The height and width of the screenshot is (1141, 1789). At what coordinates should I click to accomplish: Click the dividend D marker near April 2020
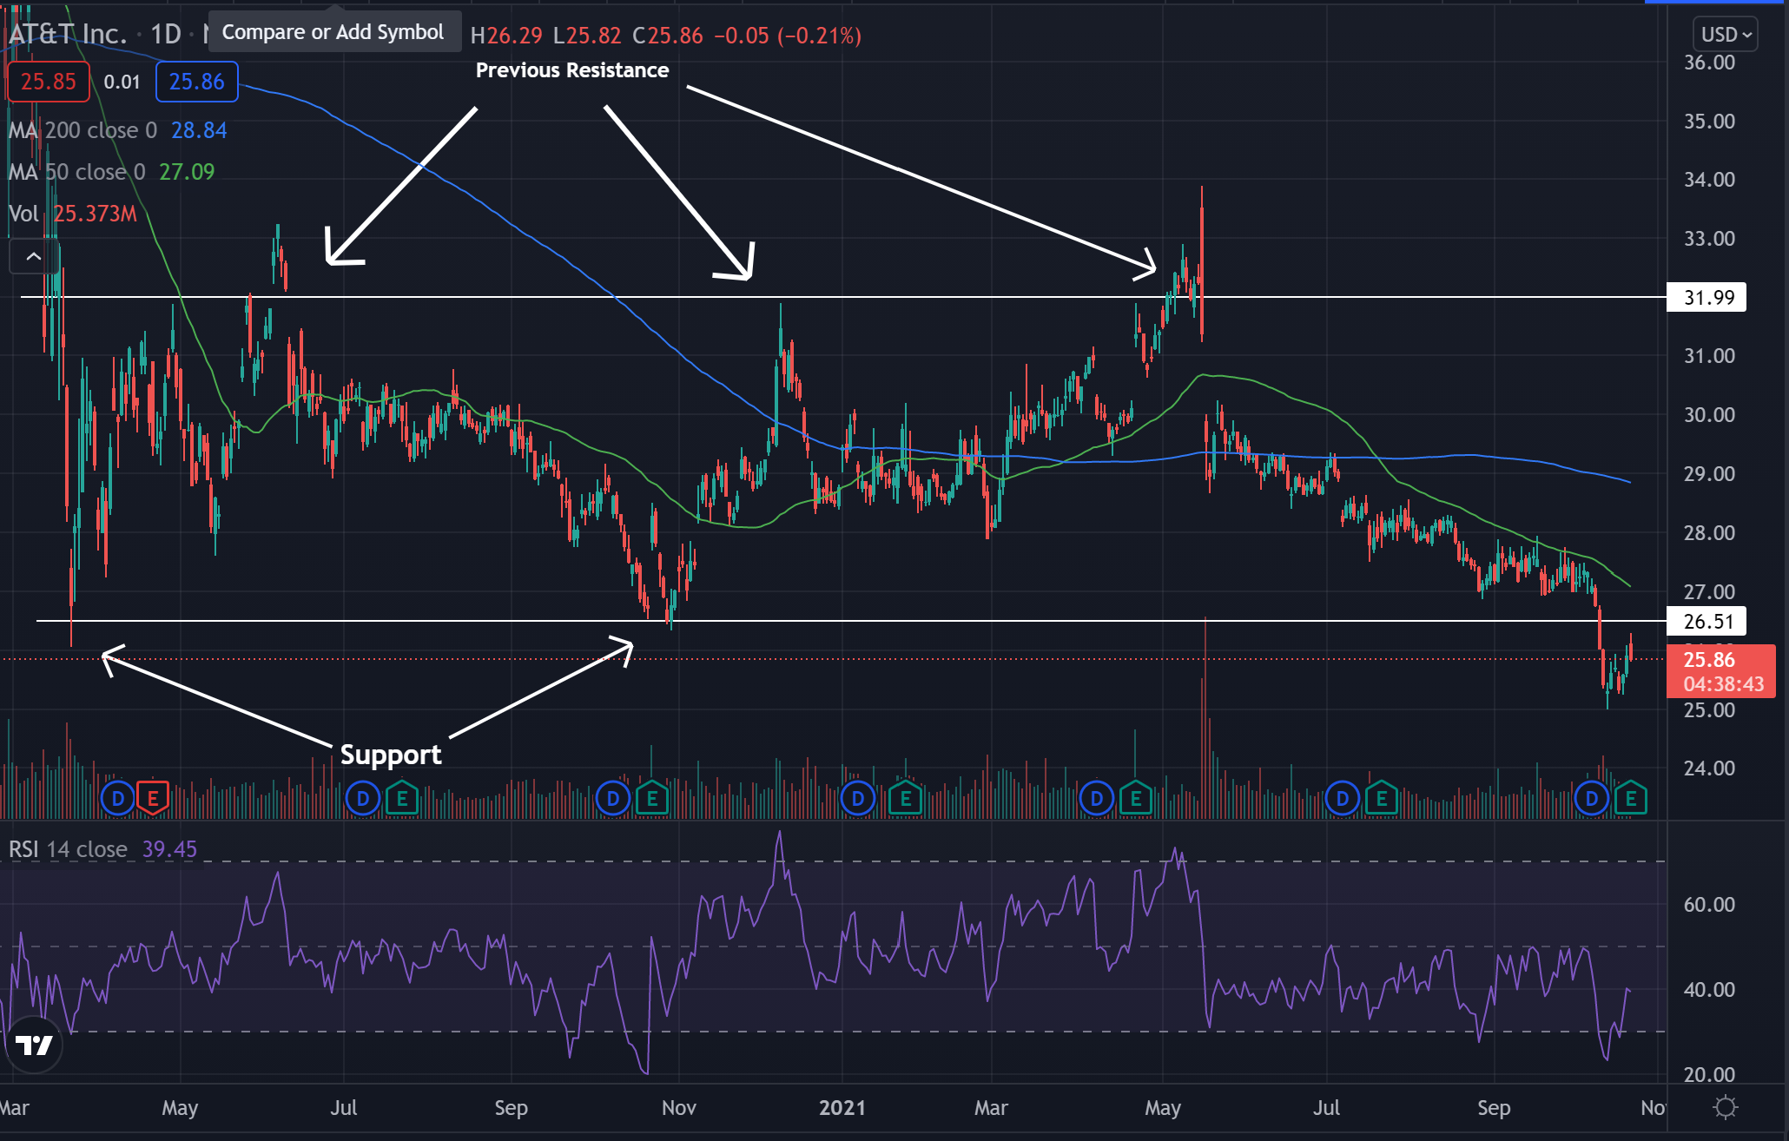118,798
